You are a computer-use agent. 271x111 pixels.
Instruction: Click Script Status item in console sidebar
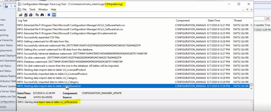pyautogui.click(x=6, y=66)
